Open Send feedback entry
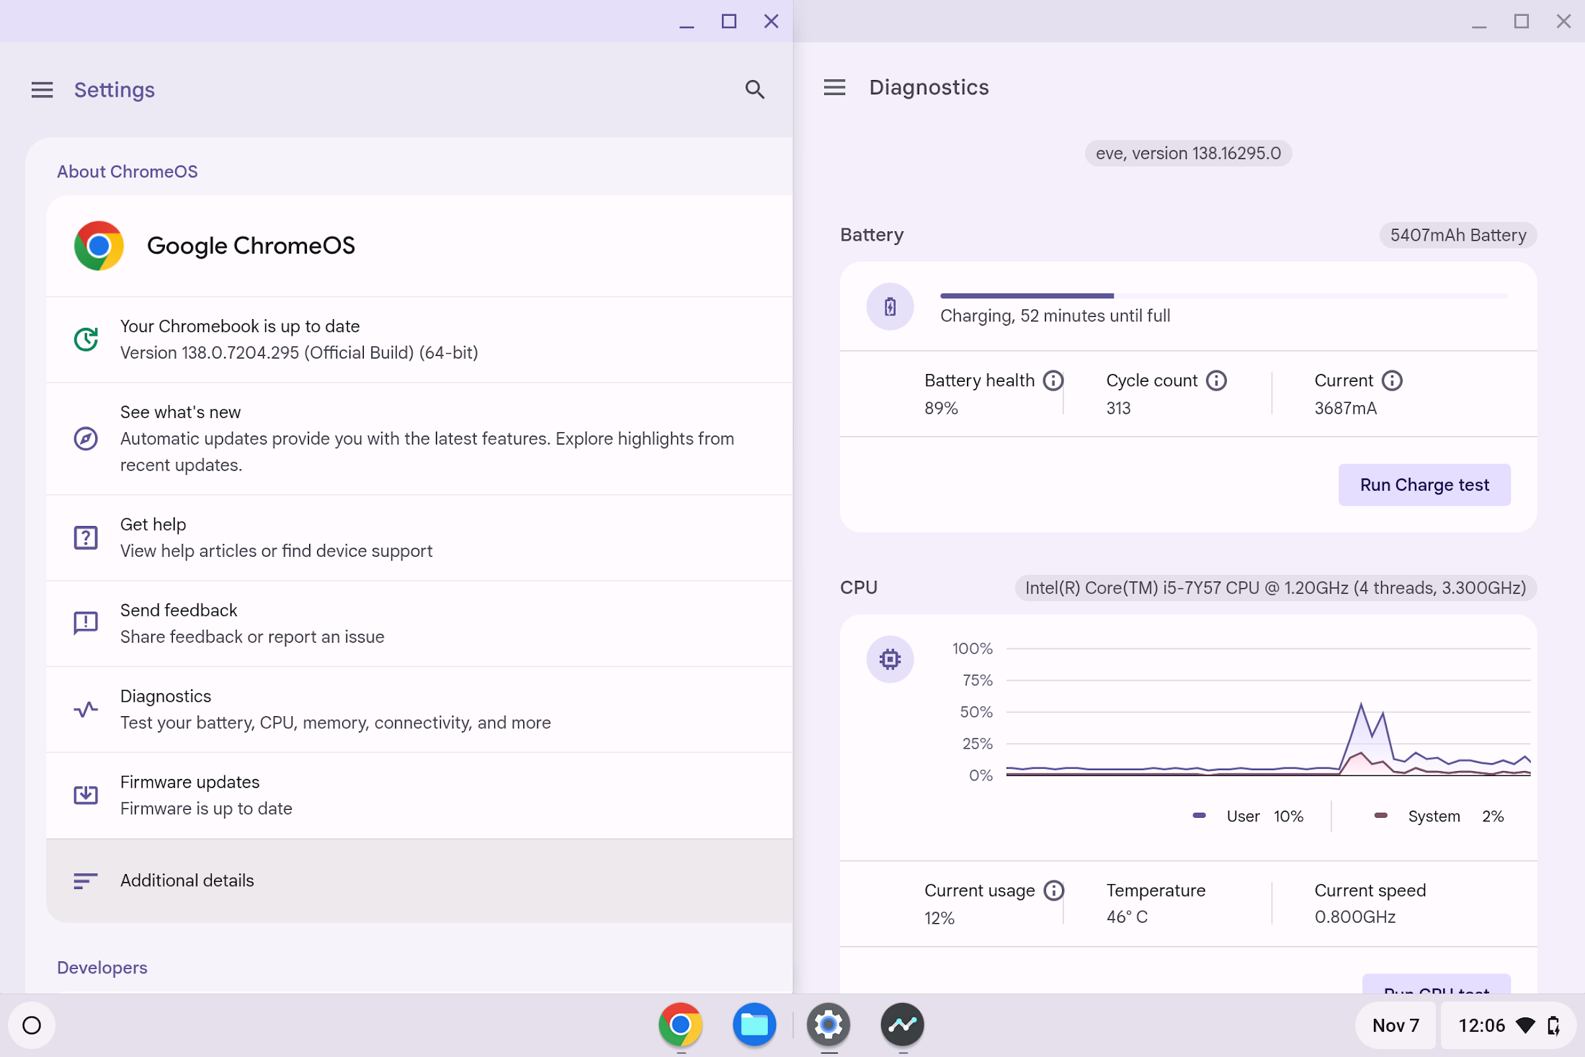Screen dimensions: 1585x1057 (419, 623)
